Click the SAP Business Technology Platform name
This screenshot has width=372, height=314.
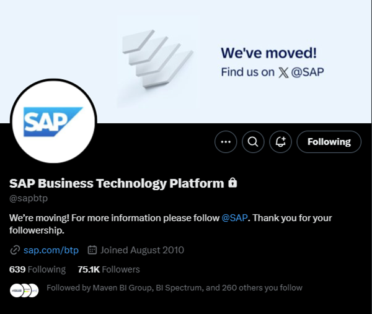click(117, 183)
